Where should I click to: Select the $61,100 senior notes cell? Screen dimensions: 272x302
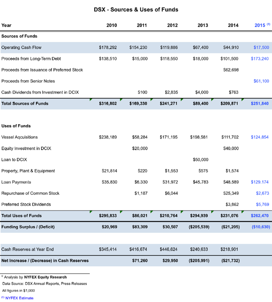pyautogui.click(x=261, y=81)
